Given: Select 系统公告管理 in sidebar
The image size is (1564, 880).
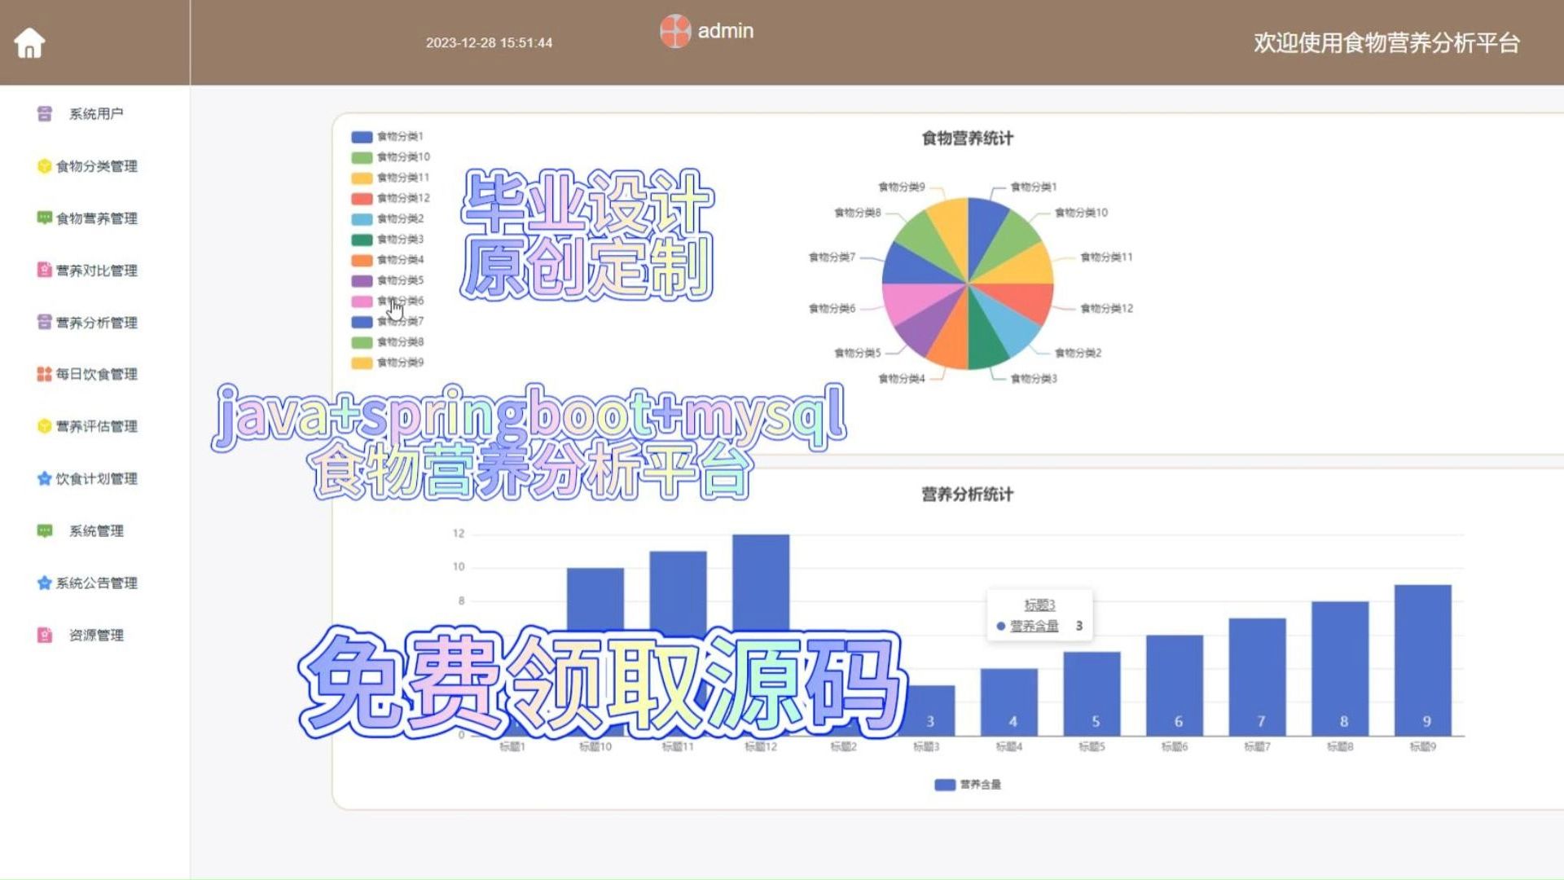Looking at the screenshot, I should (x=95, y=583).
